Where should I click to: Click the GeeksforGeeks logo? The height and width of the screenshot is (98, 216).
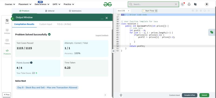point(107,4)
